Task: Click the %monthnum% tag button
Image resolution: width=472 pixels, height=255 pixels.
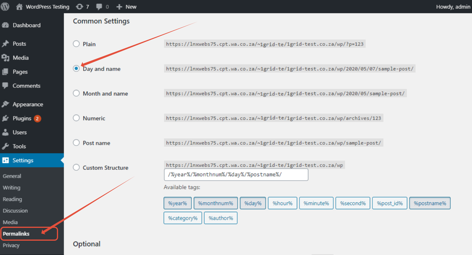Action: pos(216,203)
